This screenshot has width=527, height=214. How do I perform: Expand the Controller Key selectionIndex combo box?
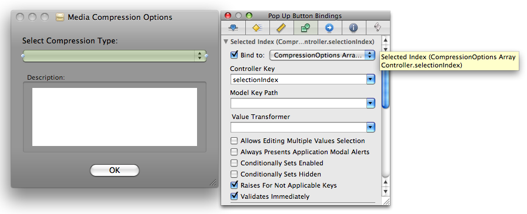371,80
